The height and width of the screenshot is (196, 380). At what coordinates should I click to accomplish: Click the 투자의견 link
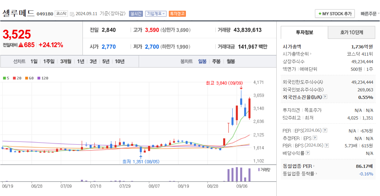[x=291, y=110]
